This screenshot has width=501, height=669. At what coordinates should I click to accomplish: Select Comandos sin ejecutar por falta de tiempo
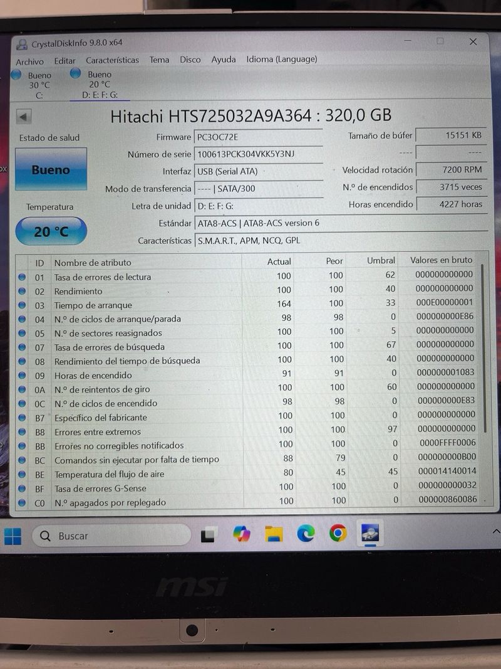tap(247, 459)
